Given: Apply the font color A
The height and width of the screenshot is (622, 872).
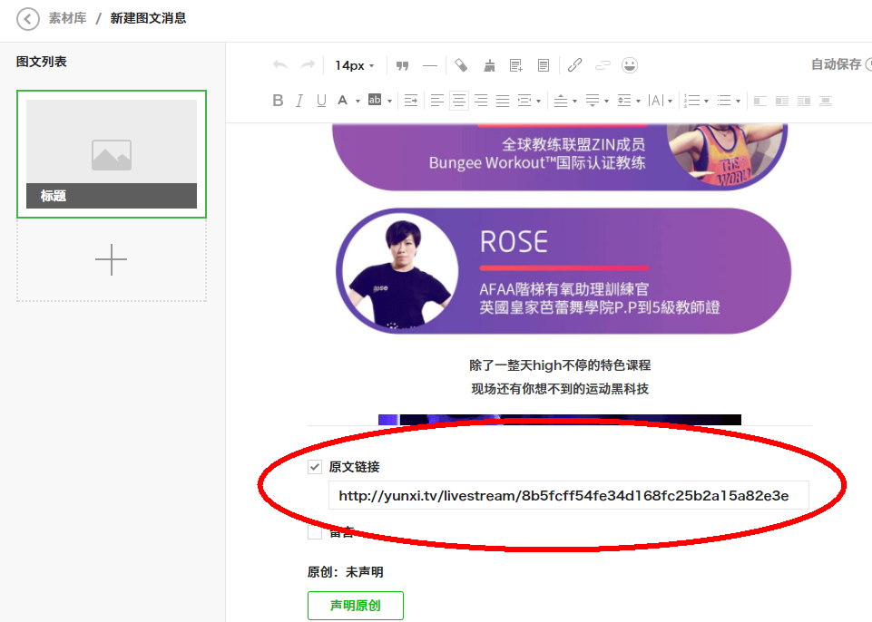Looking at the screenshot, I should point(343,101).
